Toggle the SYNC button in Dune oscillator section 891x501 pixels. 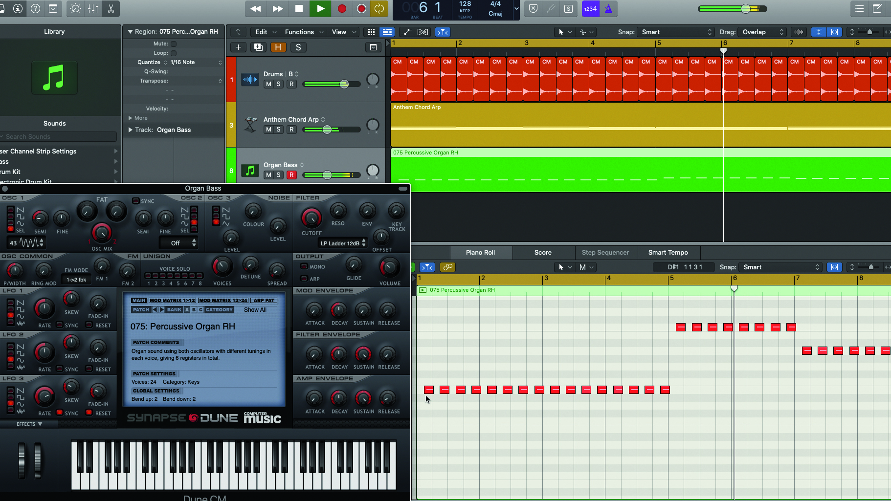(x=136, y=201)
